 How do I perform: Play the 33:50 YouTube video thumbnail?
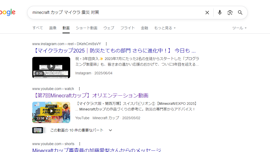click(51, 112)
